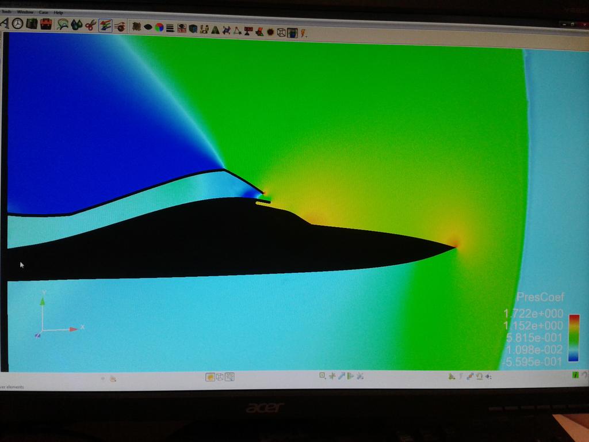Viewport: 589px width, 442px height.
Task: Click the rainbow arc contour icon
Action: pos(62,25)
